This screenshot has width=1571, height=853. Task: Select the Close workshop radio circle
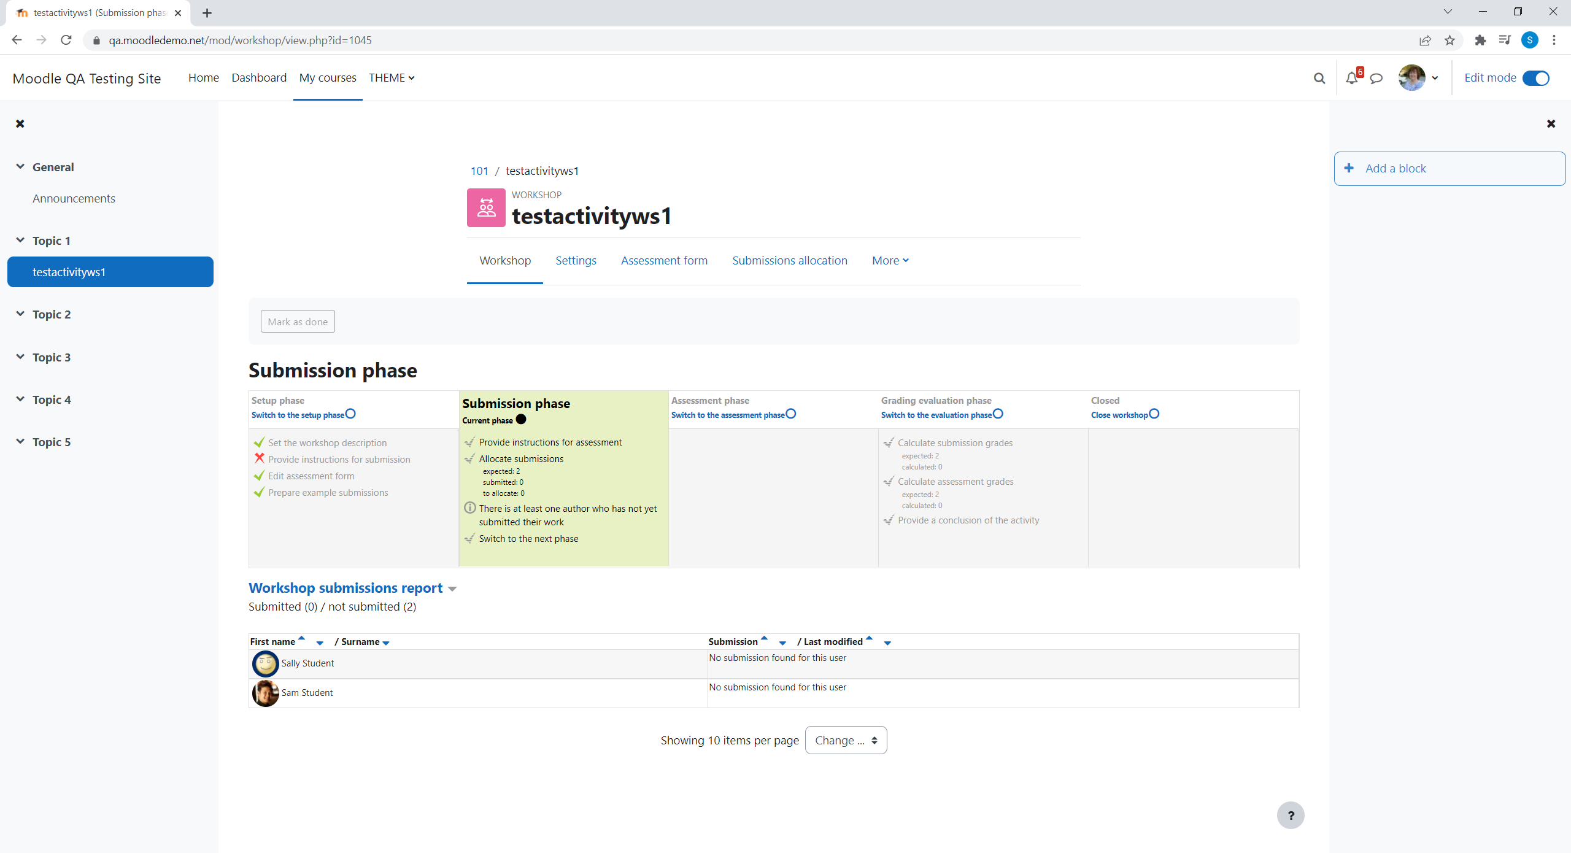[x=1154, y=414]
